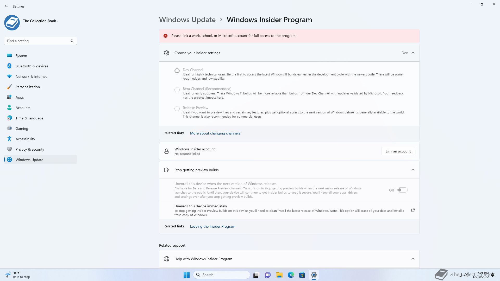Image resolution: width=500 pixels, height=281 pixels.
Task: Show hidden tray icons chevron
Action: click(x=451, y=275)
